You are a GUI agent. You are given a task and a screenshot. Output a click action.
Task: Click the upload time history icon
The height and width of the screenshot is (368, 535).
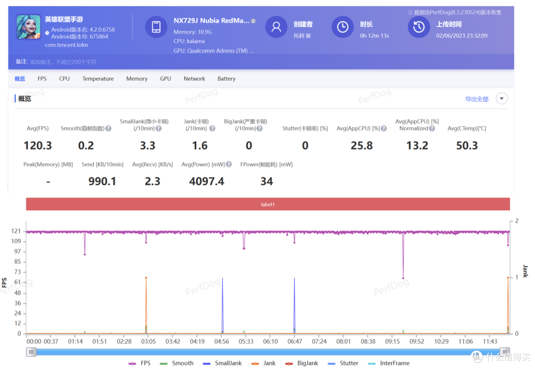pyautogui.click(x=419, y=27)
